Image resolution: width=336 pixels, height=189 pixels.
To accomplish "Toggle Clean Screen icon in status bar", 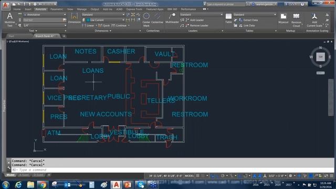I will (326, 176).
